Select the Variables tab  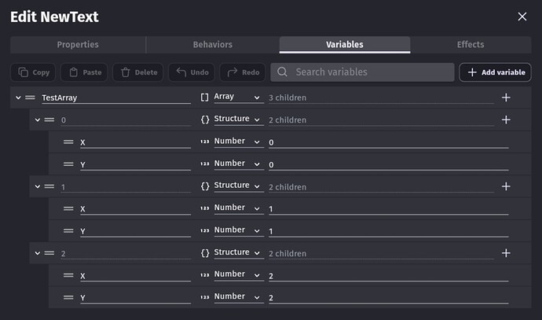pyautogui.click(x=345, y=45)
